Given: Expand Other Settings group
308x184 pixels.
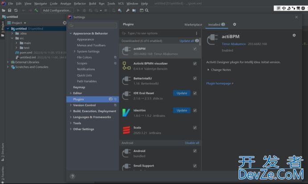Looking at the screenshot, I should (x=70, y=129).
